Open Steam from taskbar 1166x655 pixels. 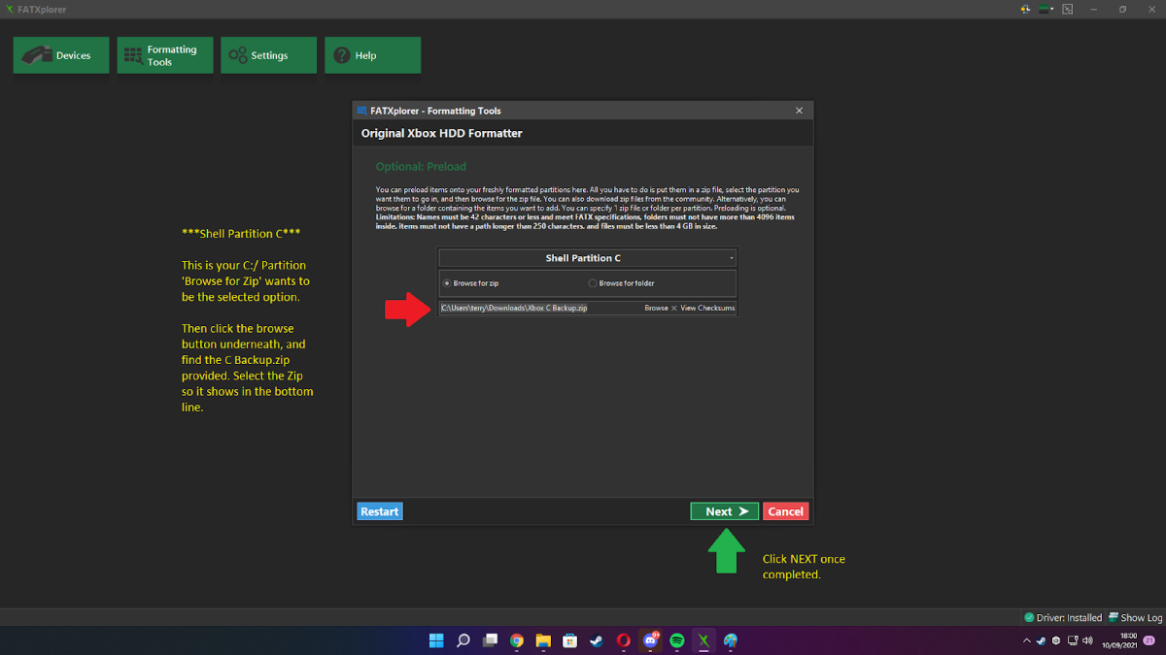click(x=597, y=640)
